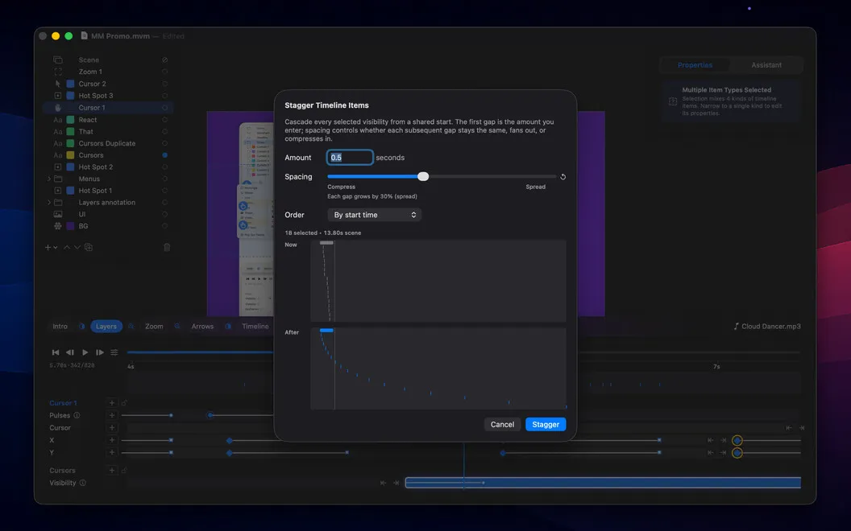851x531 pixels.
Task: Open the BG layer purple color swatch
Action: 71,226
